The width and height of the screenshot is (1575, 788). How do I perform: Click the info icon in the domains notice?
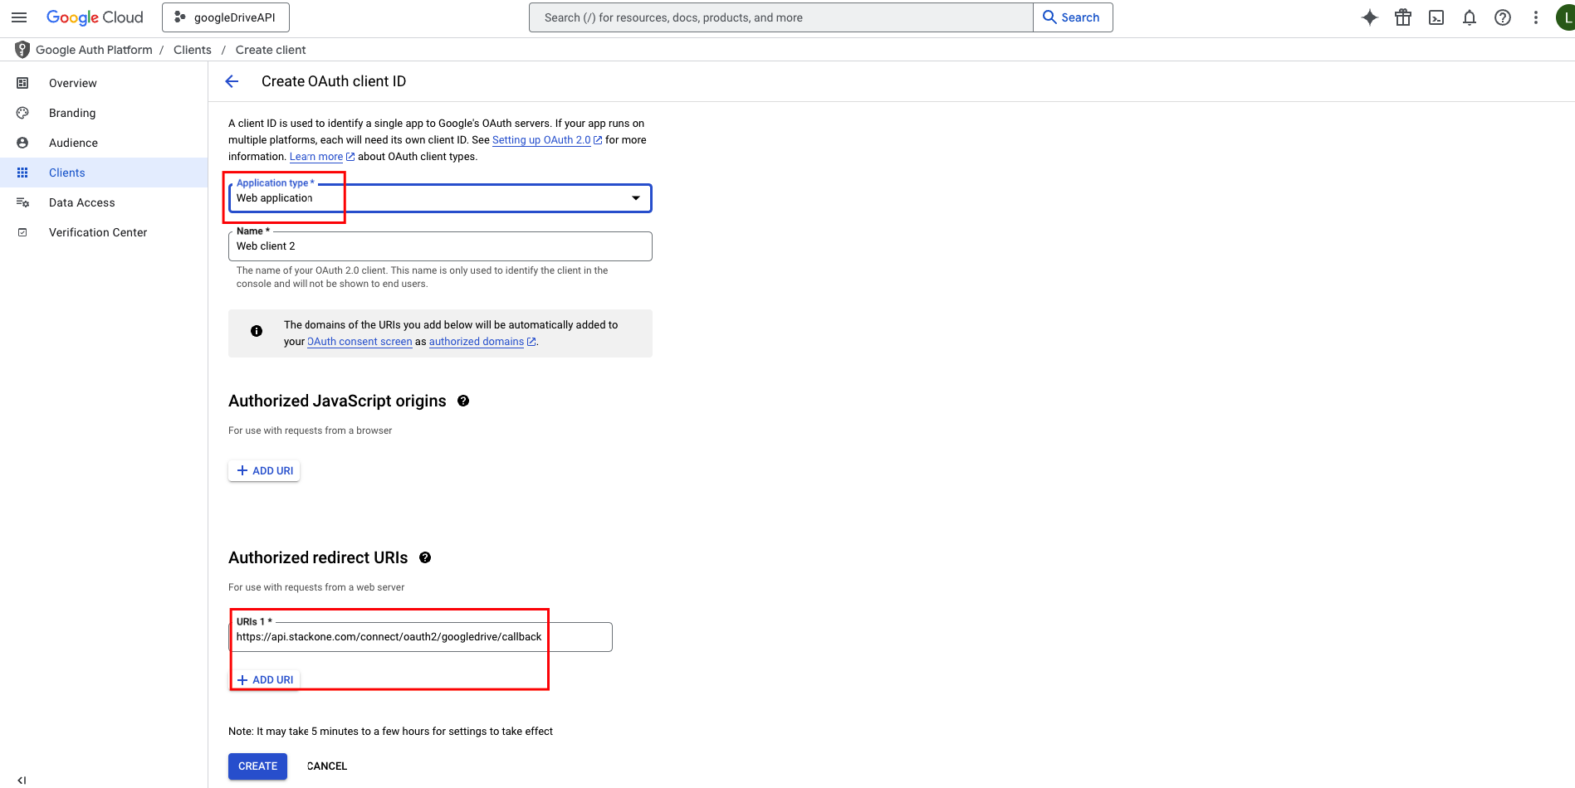tap(257, 331)
